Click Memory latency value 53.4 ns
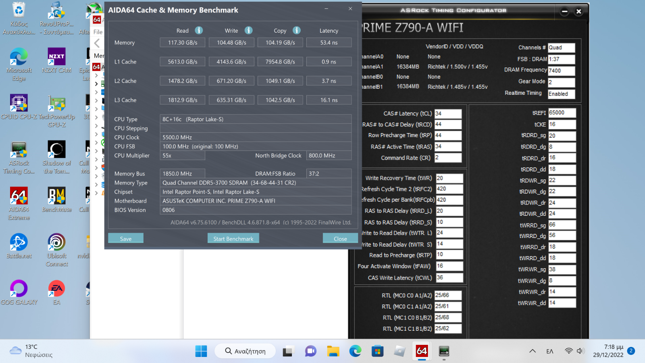Screen dimensions: 645x363 [329, 42]
